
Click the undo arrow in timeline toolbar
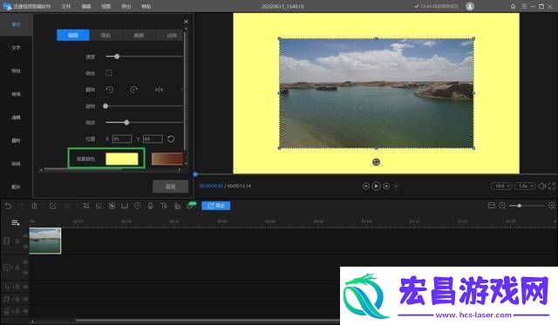click(8, 206)
